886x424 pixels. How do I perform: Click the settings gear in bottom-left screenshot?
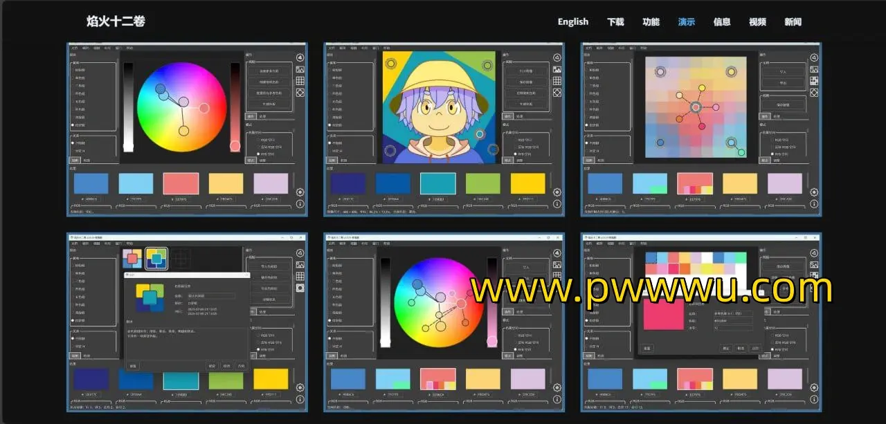pos(300,388)
